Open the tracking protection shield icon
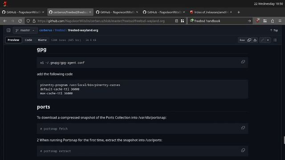Image resolution: width=285 pixels, height=160 pixels. coord(28,21)
